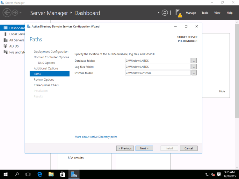Click the back navigation arrow
The image size is (239, 179).
(x=7, y=13)
